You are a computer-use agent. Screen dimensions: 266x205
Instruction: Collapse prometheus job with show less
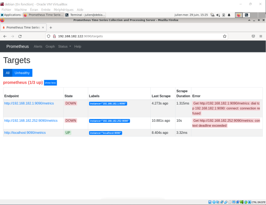(x=51, y=83)
